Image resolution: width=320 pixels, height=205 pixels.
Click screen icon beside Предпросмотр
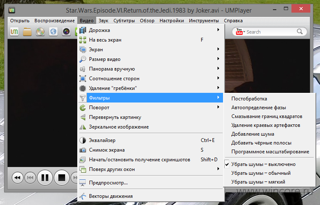pos(83,183)
